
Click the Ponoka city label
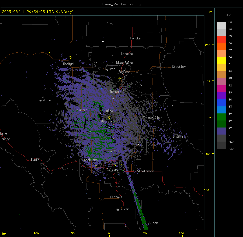click(x=135, y=38)
